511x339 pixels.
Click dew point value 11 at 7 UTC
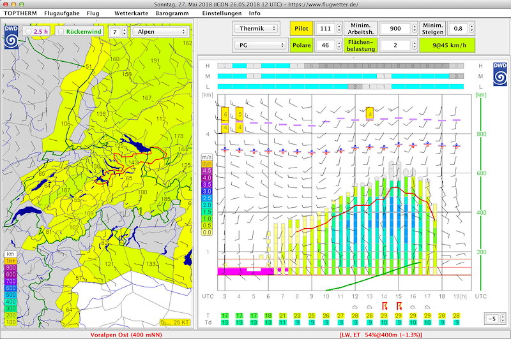(282, 322)
